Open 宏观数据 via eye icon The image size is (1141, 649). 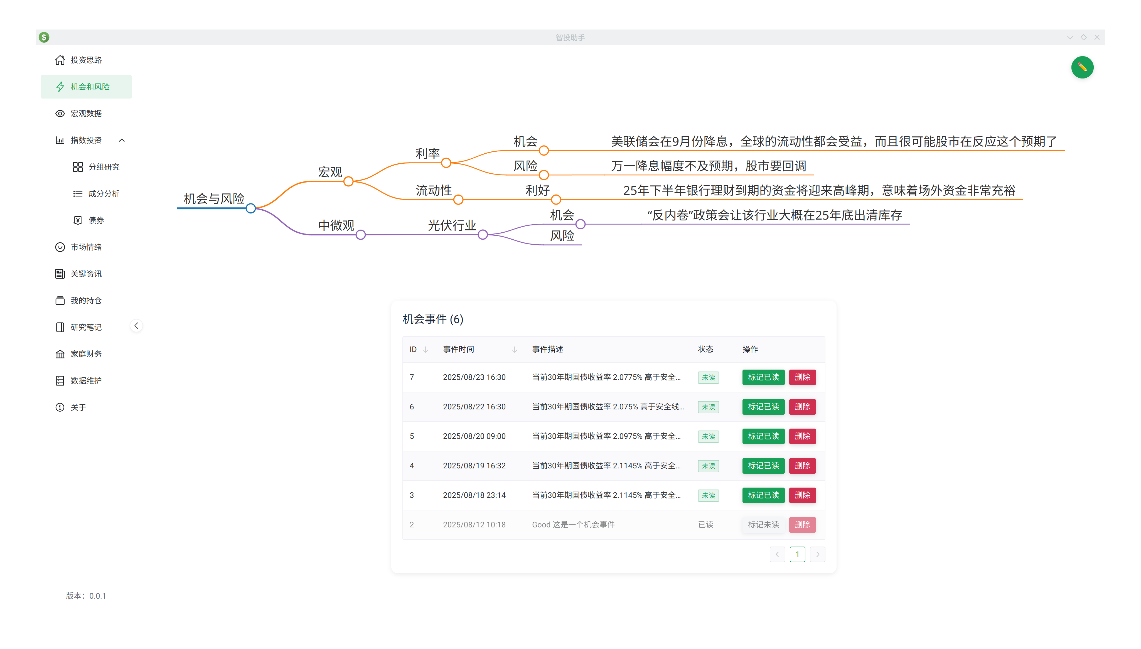point(60,113)
